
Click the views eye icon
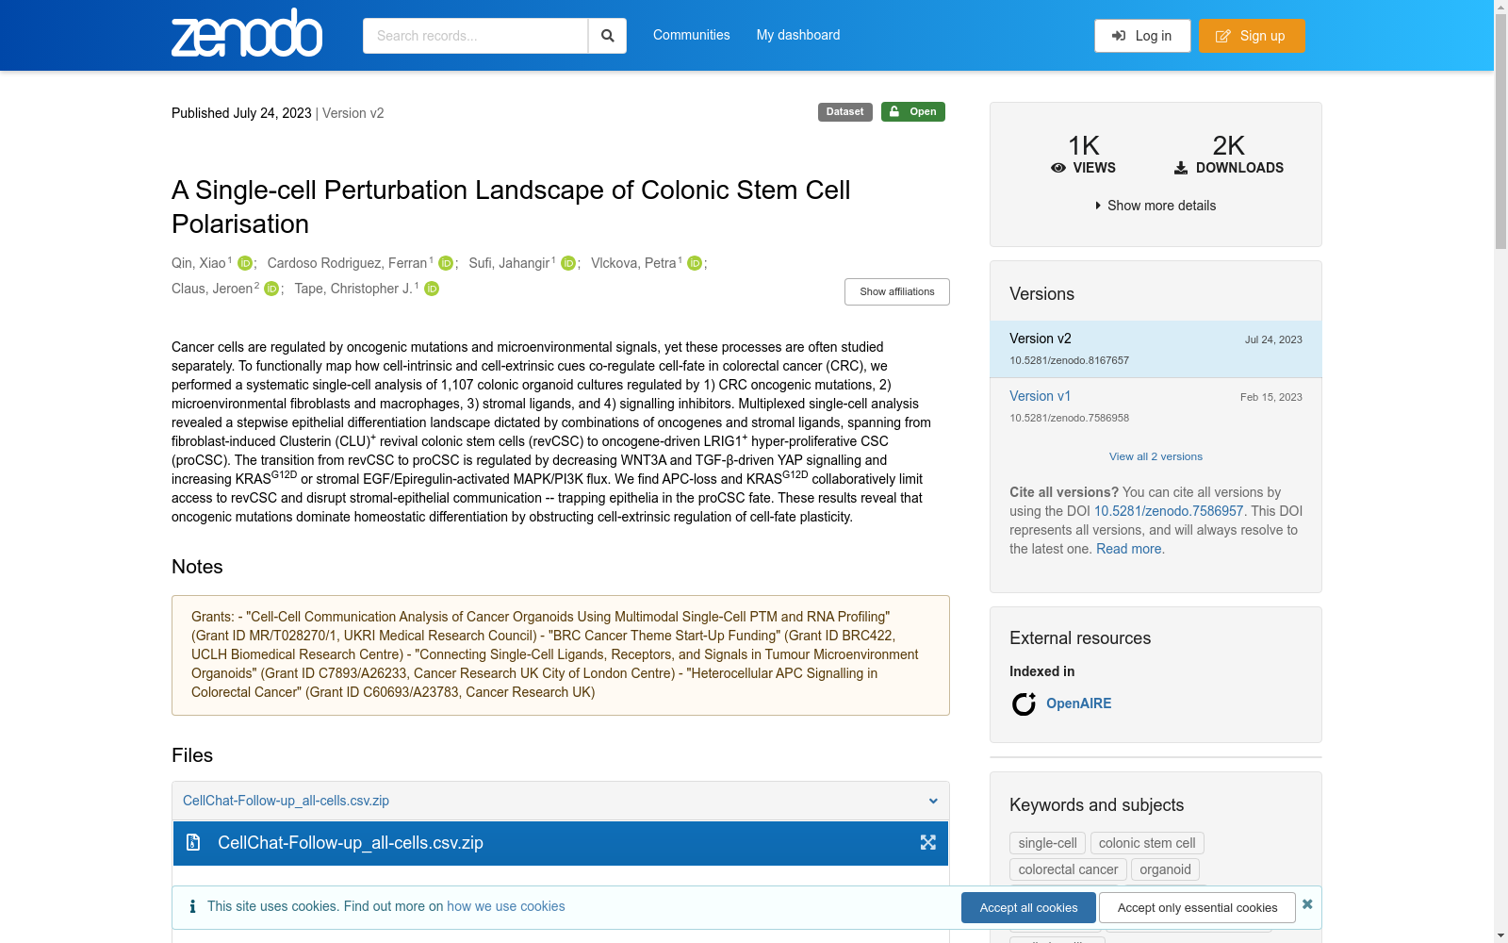coord(1058,168)
